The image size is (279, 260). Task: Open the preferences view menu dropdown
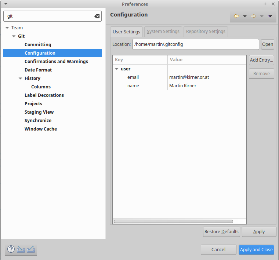tap(270, 16)
